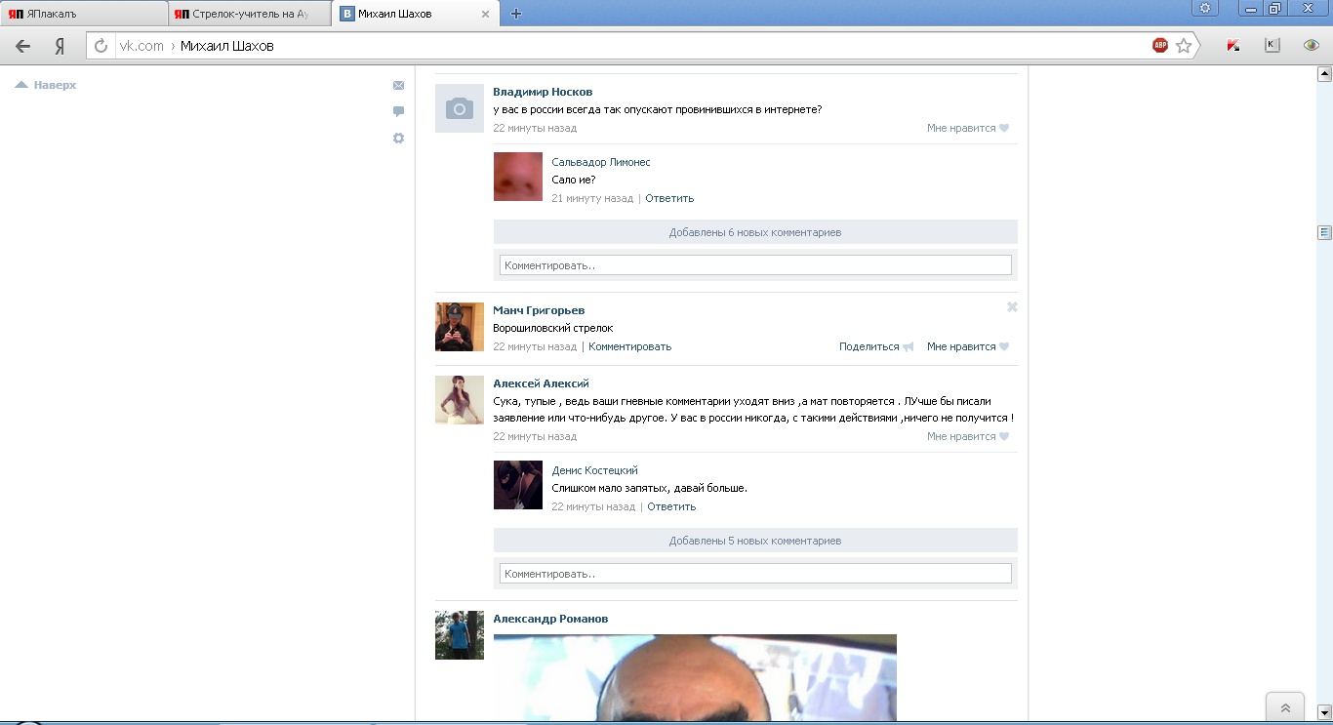Click the browser back arrow
Screen dimensions: 1333x725
click(x=22, y=46)
